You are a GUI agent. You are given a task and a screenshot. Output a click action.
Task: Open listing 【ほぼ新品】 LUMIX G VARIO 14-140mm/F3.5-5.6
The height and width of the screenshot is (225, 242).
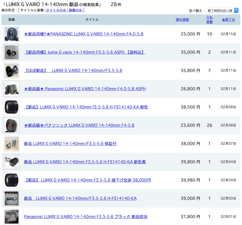pyautogui.click(x=73, y=71)
